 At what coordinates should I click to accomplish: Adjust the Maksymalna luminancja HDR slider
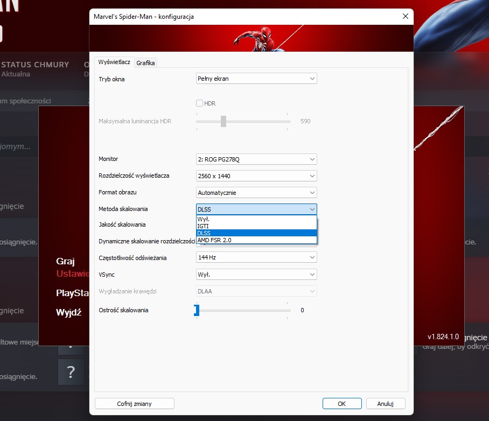point(223,121)
